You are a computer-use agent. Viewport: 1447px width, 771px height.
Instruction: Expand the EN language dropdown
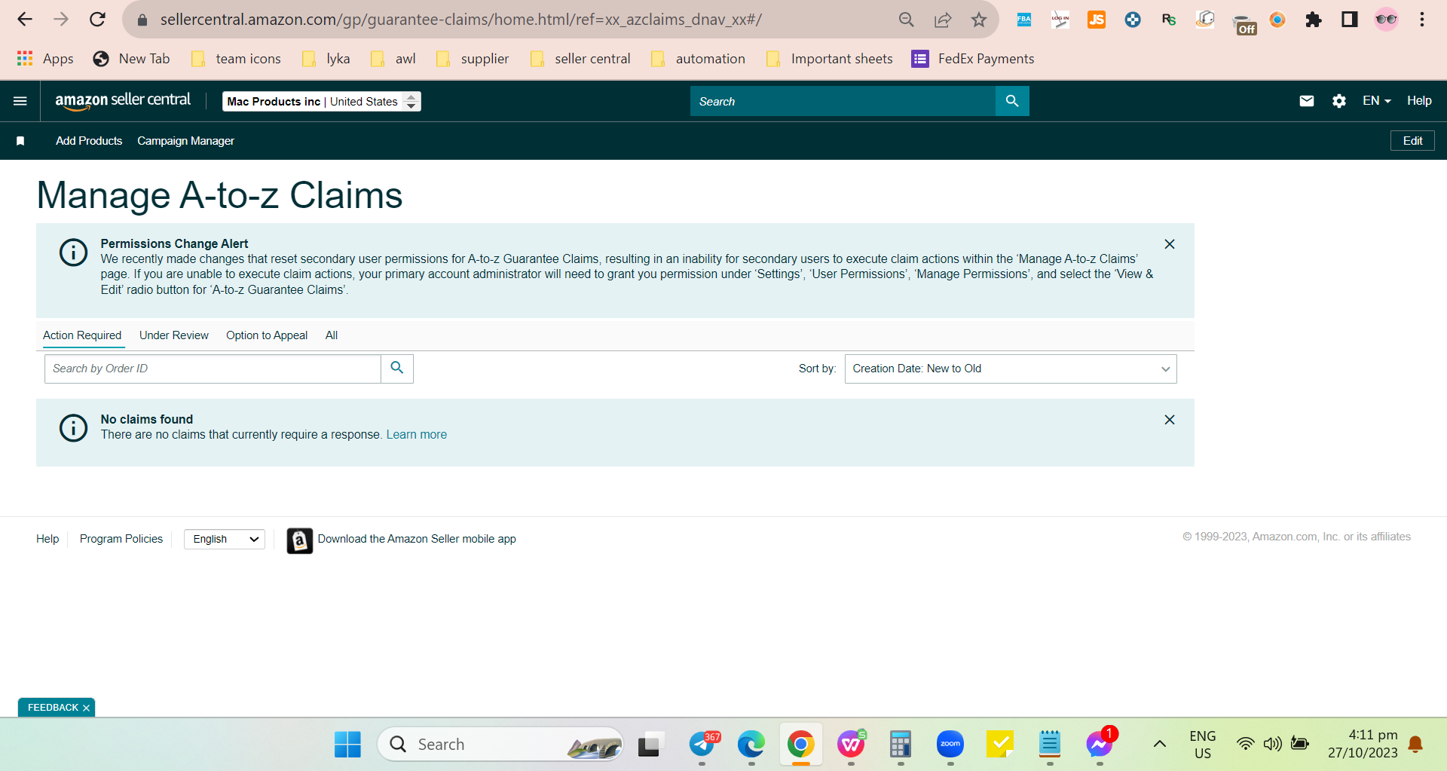tap(1376, 101)
